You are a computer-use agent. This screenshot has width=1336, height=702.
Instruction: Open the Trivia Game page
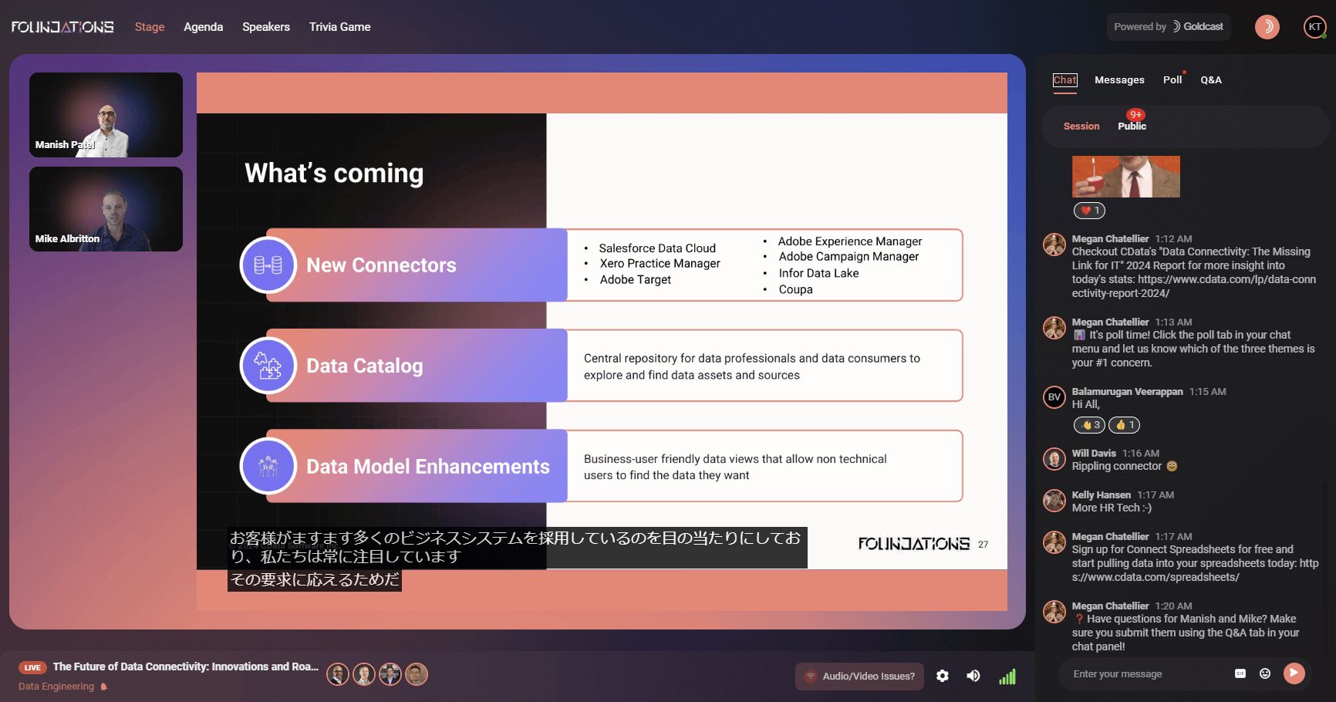pos(340,27)
